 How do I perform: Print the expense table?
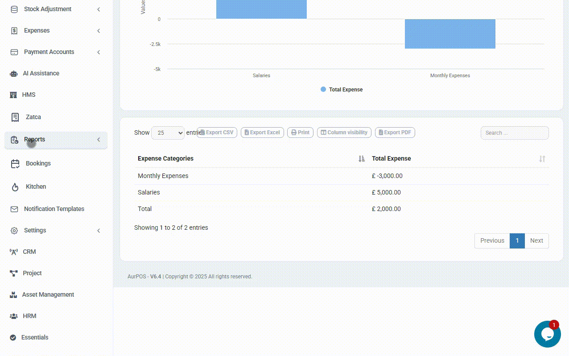[x=300, y=132]
